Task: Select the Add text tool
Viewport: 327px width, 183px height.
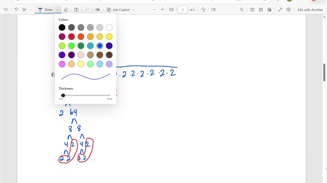Action: pyautogui.click(x=76, y=10)
